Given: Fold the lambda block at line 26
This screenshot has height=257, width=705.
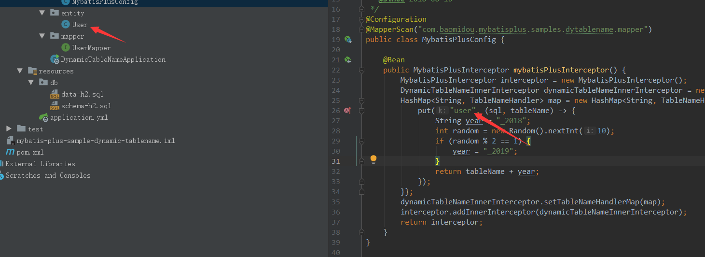Looking at the screenshot, I should click(361, 111).
